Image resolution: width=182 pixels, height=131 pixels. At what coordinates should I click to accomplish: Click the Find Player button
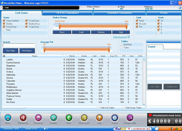[x=27, y=51]
